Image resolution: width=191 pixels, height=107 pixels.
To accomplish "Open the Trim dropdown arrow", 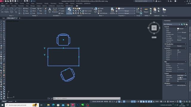I will pyautogui.click(x=43, y=9).
